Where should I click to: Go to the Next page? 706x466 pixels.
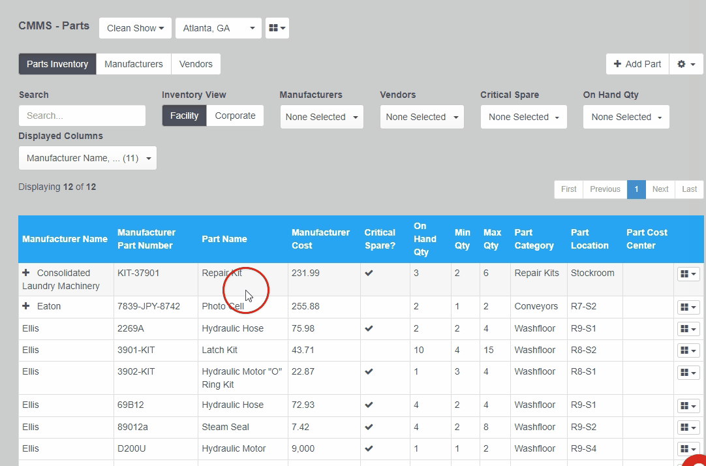tap(660, 189)
